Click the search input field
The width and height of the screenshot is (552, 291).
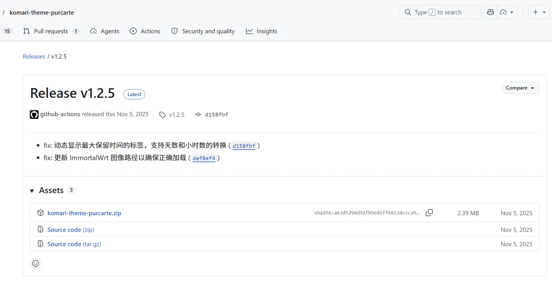pos(440,12)
